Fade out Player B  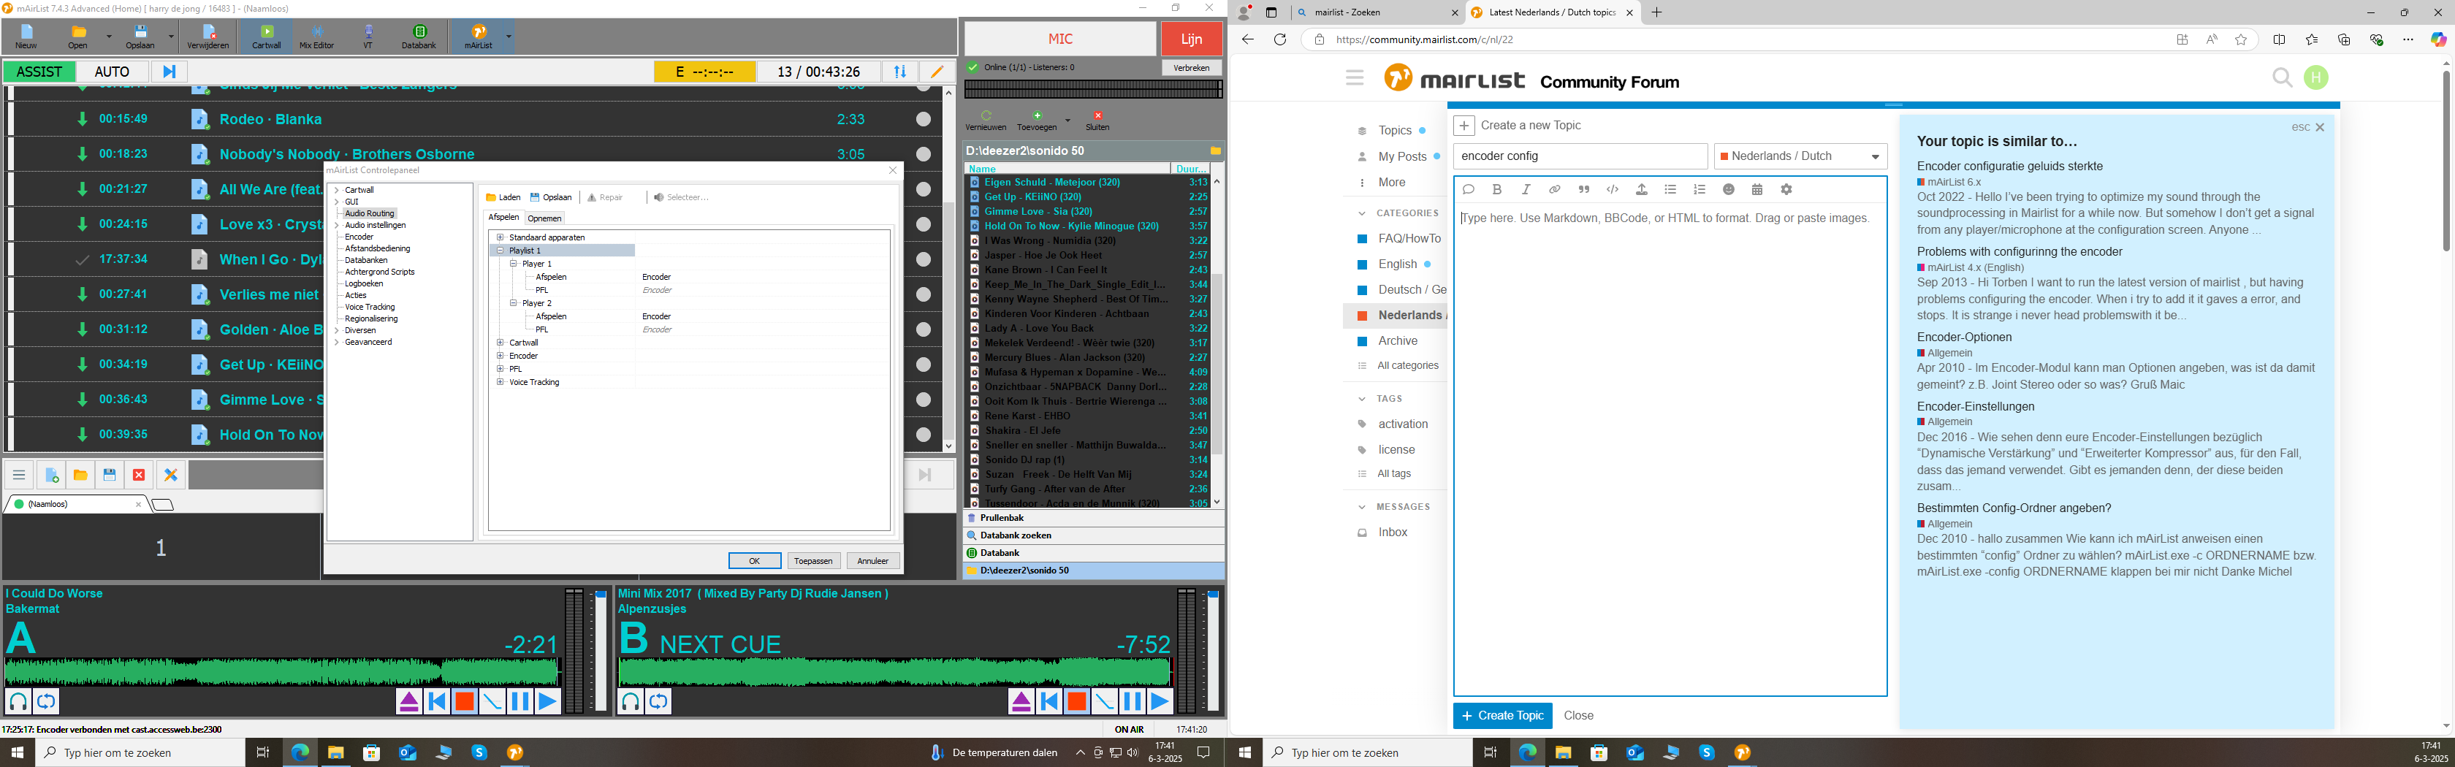click(x=1105, y=702)
